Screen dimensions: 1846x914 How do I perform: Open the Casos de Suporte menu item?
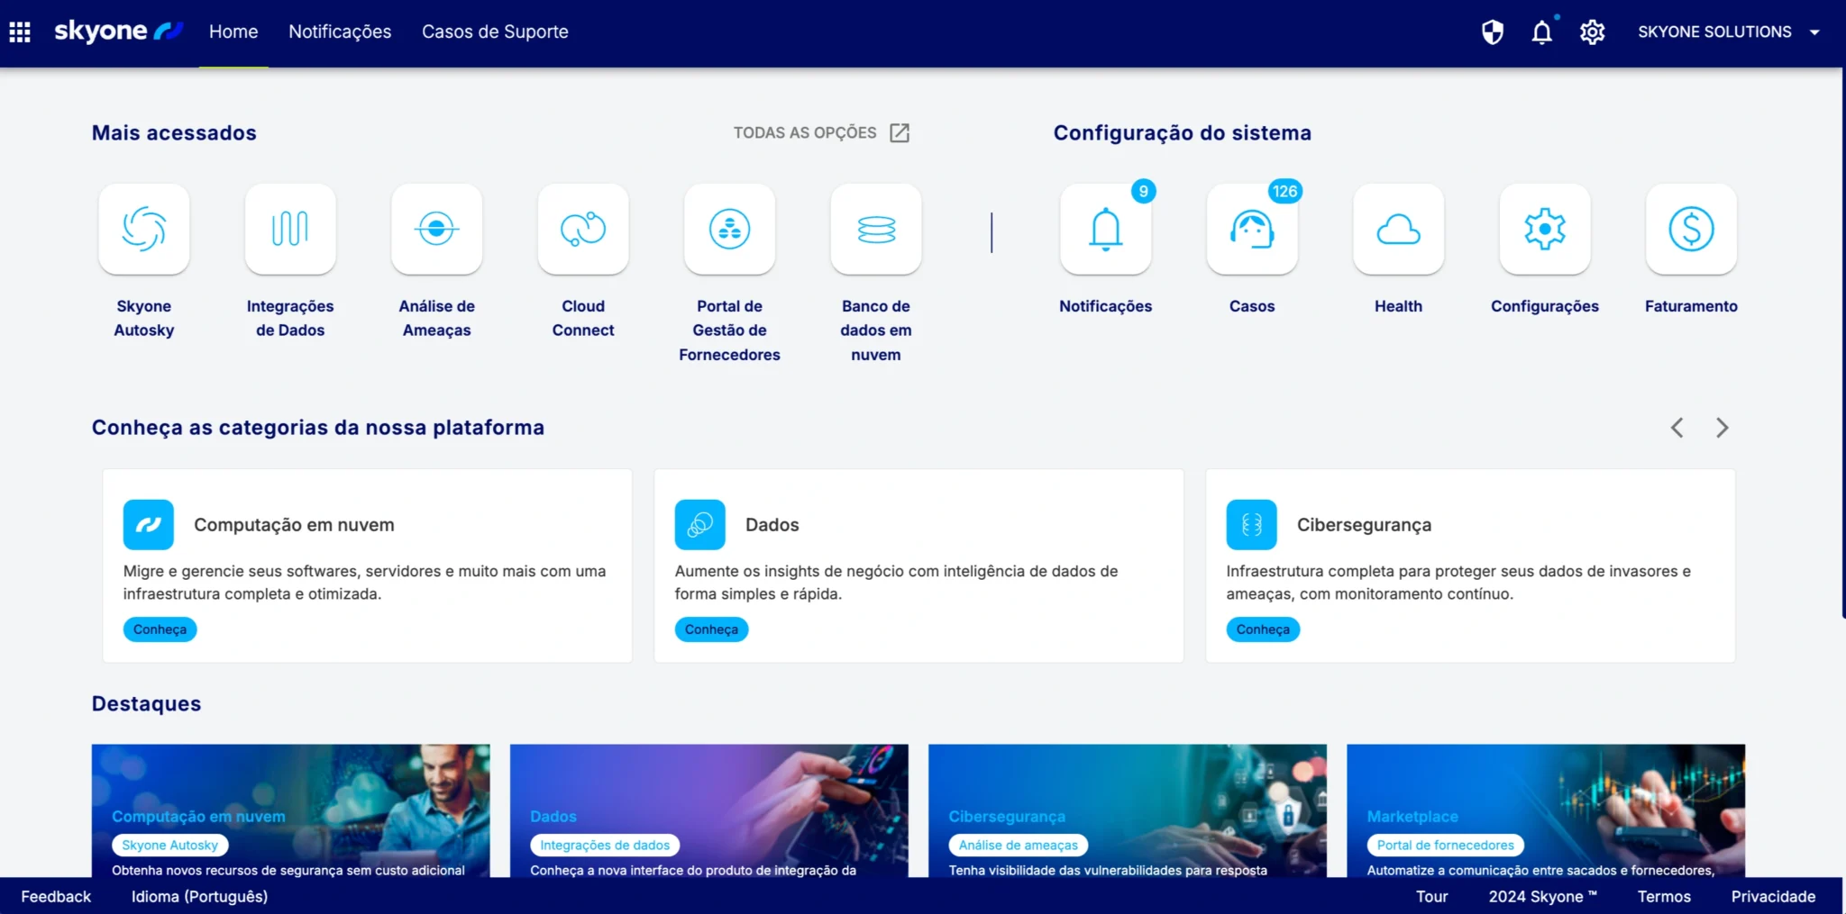point(495,32)
